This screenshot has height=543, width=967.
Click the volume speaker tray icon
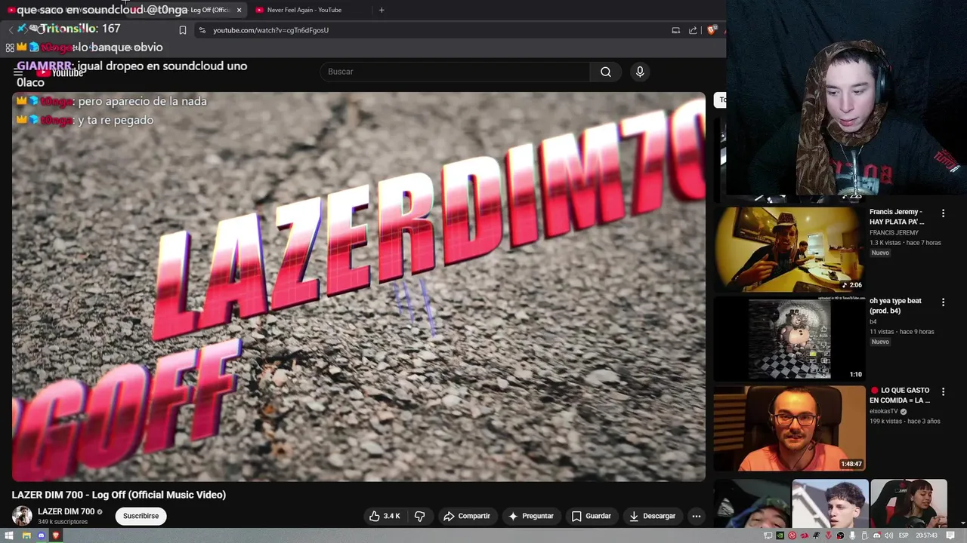(x=888, y=535)
